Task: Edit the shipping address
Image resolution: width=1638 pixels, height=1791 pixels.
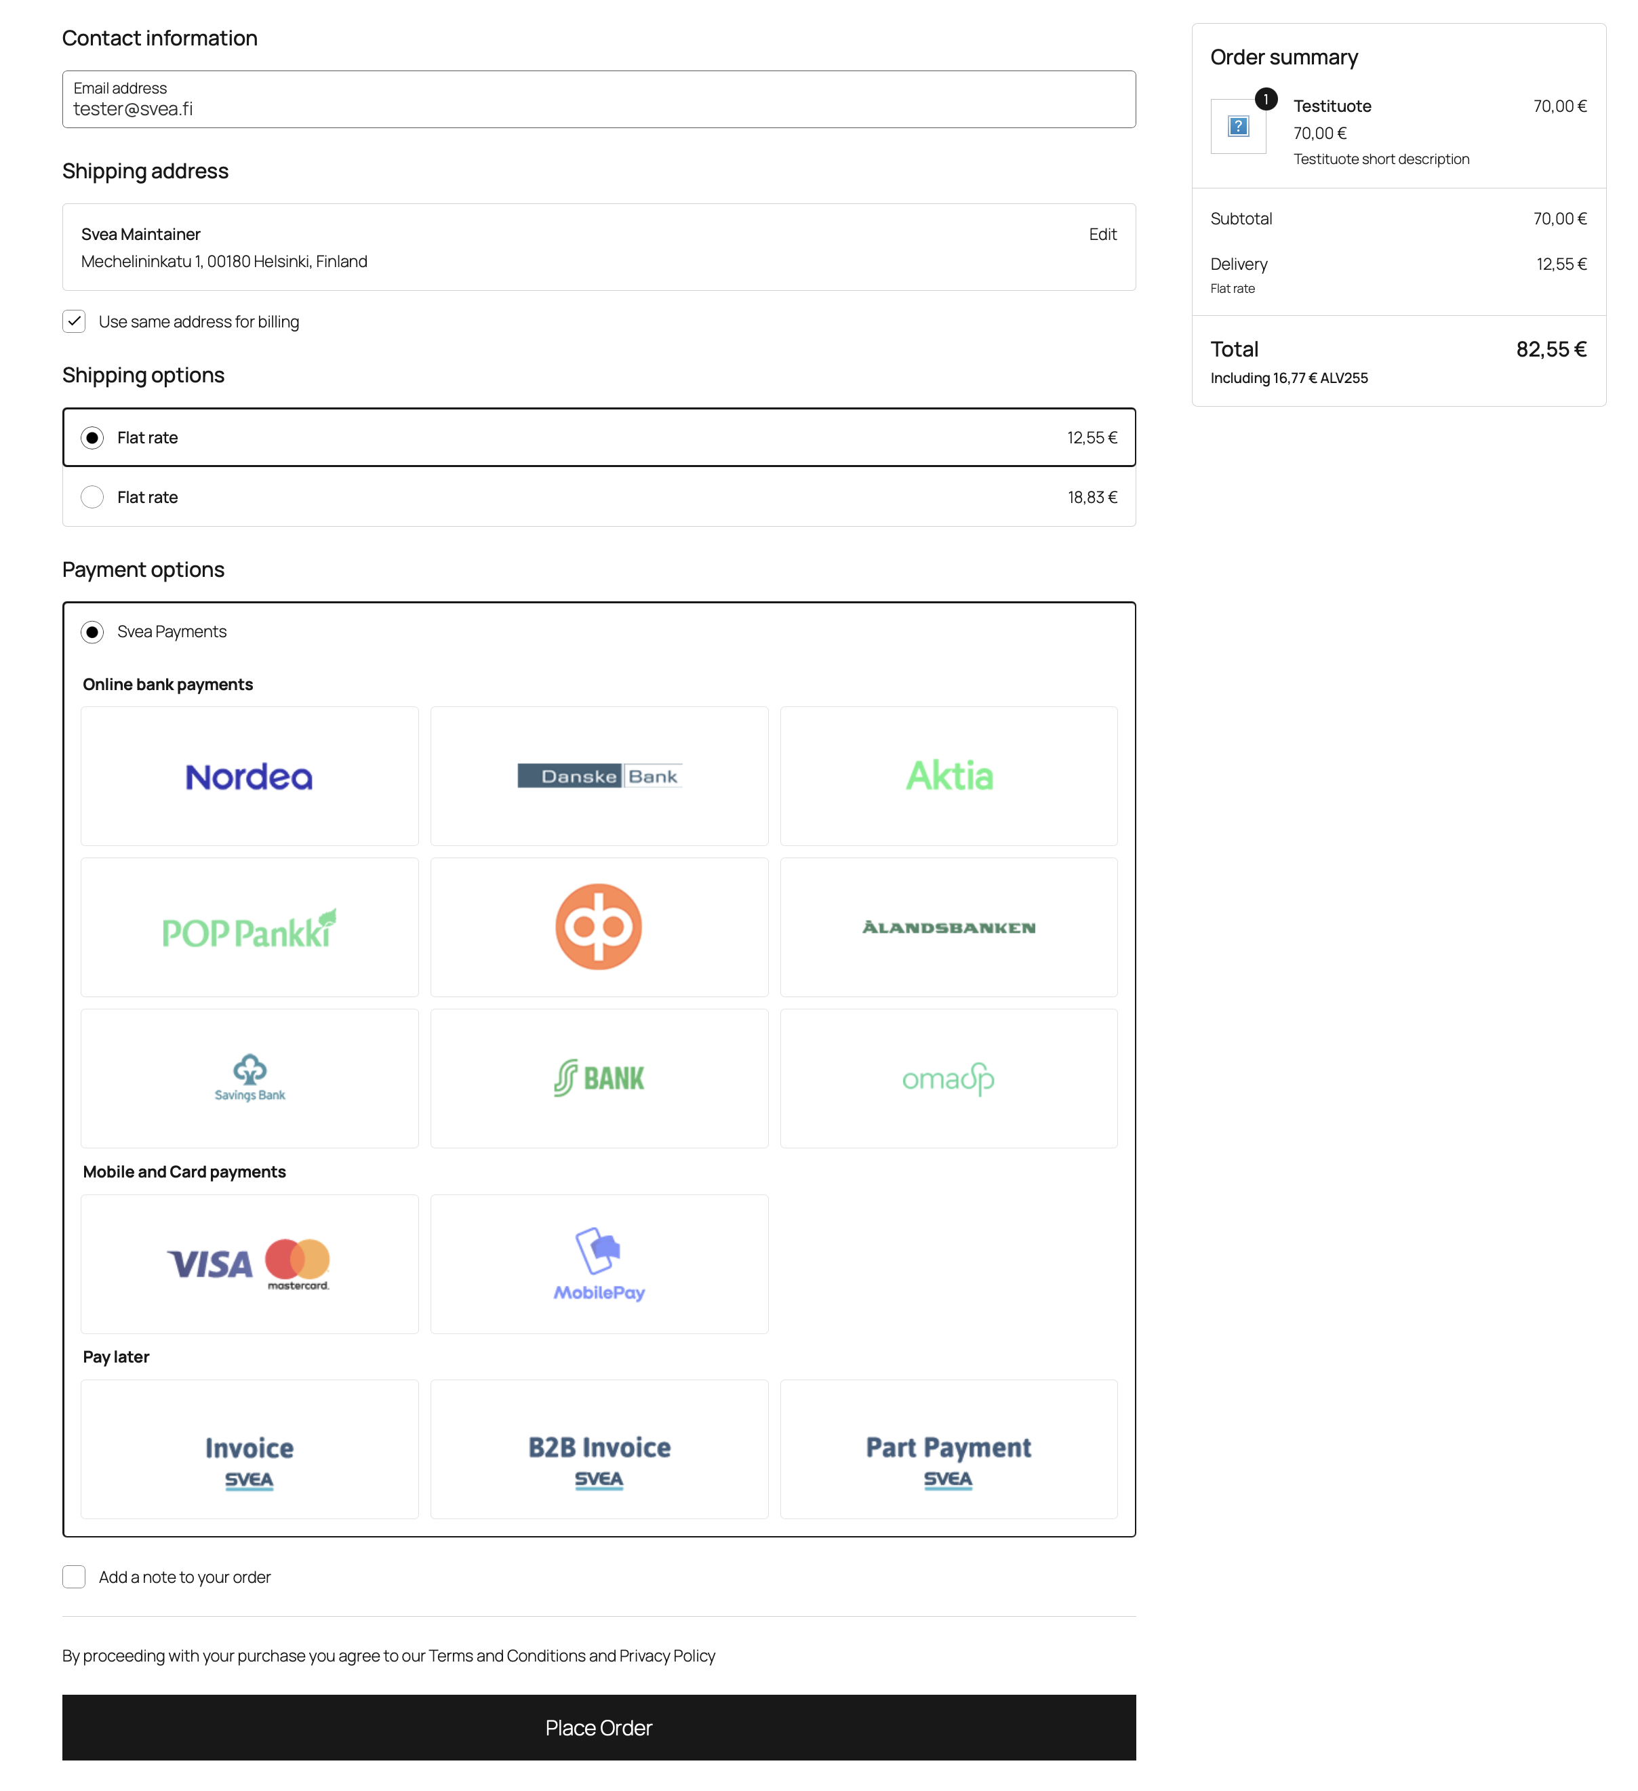Action: point(1102,235)
